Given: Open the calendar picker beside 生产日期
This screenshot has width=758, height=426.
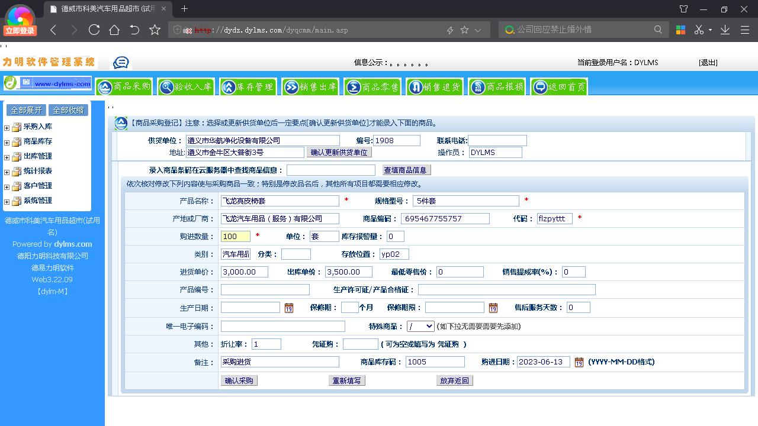Looking at the screenshot, I should 290,308.
